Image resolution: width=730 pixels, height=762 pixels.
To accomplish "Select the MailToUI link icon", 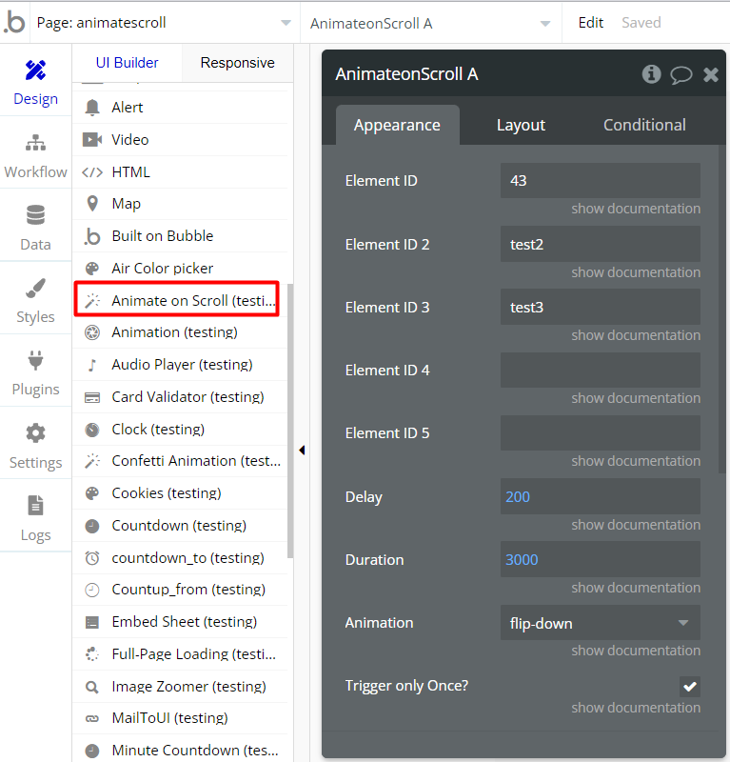I will (x=92, y=719).
